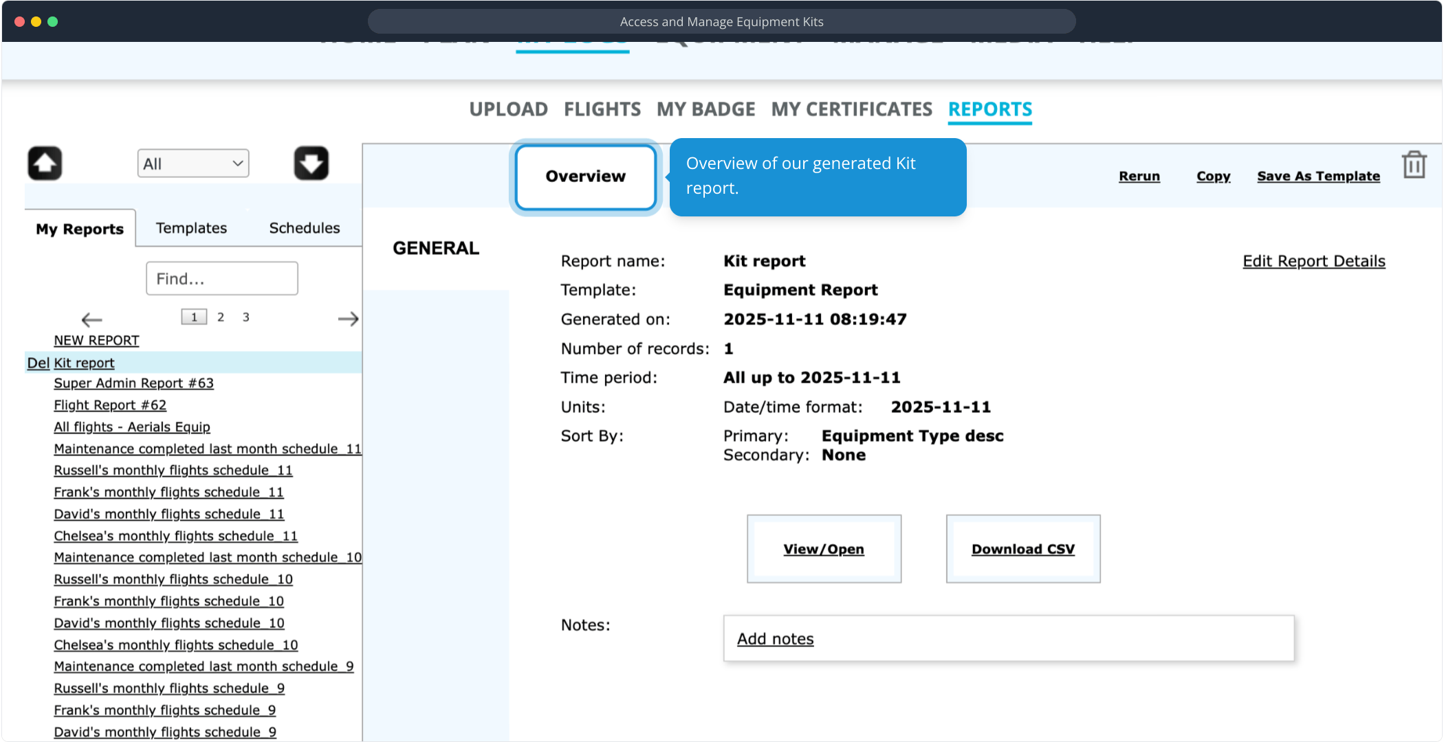
Task: Type in the Find search field
Action: pos(221,278)
